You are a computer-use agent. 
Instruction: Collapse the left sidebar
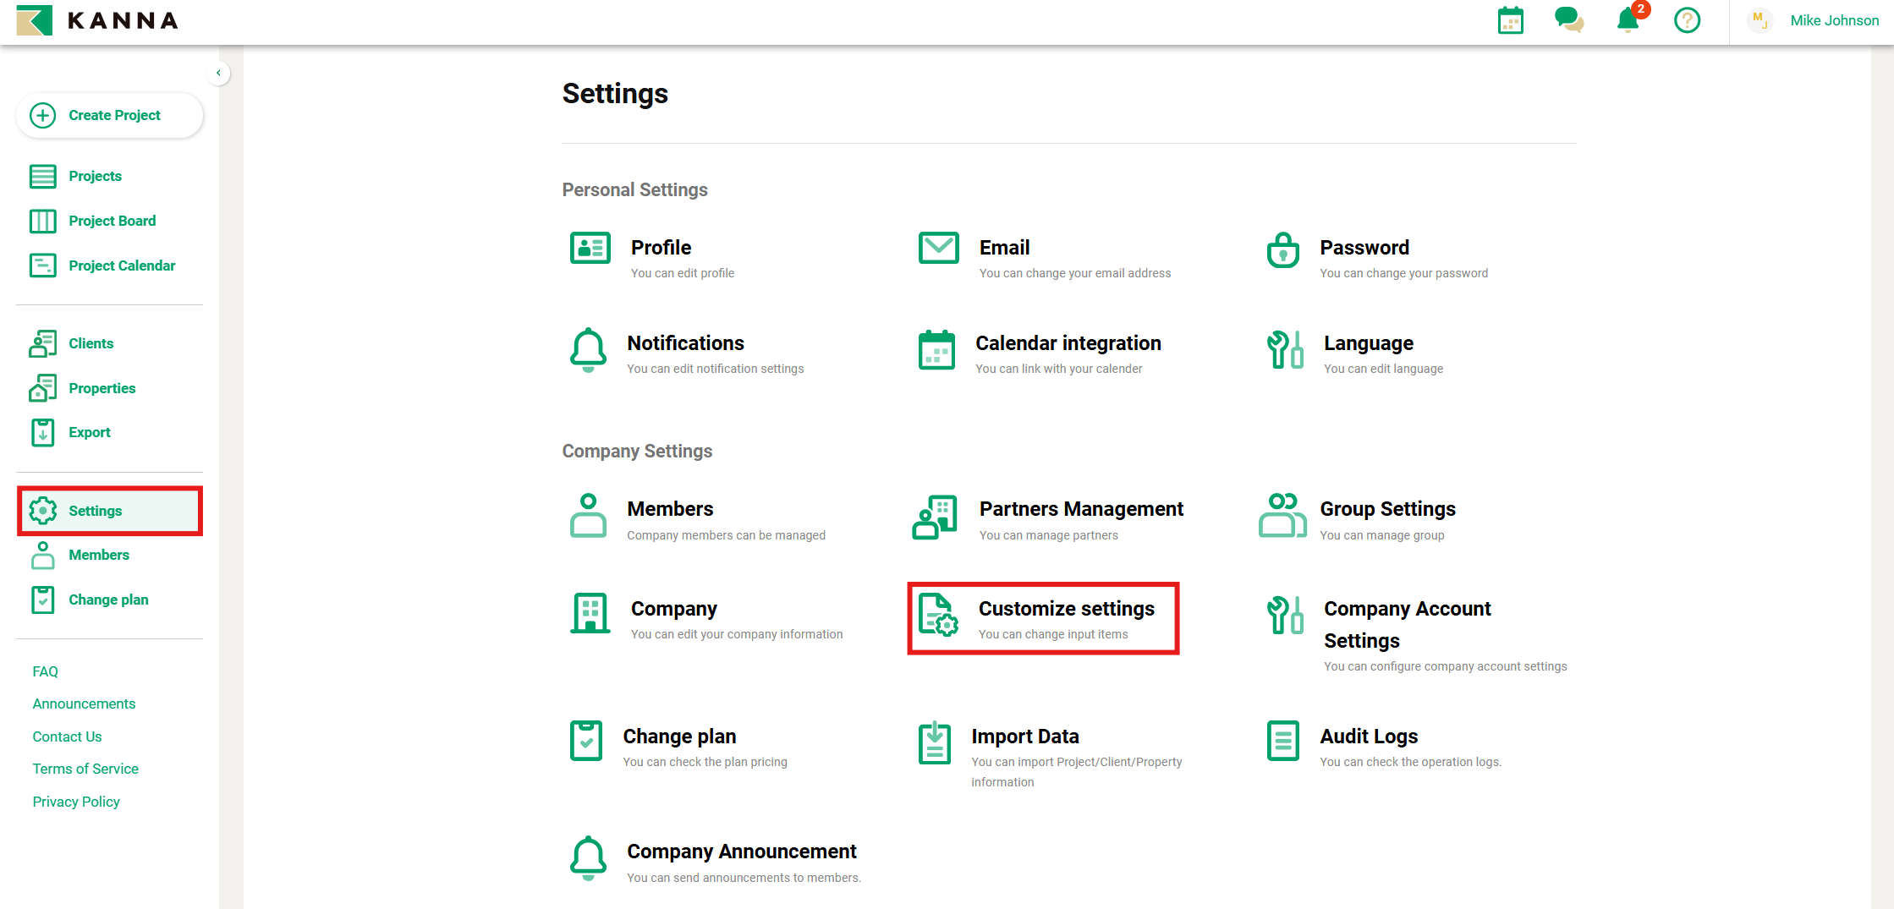tap(219, 73)
